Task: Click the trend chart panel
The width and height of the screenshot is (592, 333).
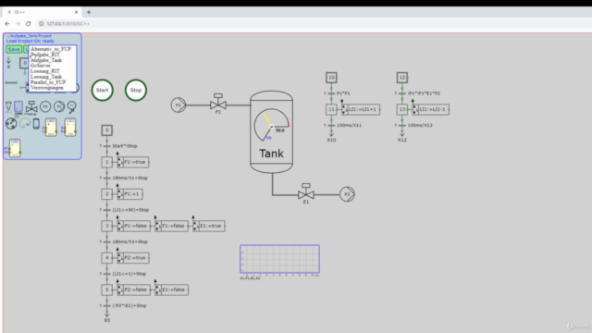Action: [279, 259]
